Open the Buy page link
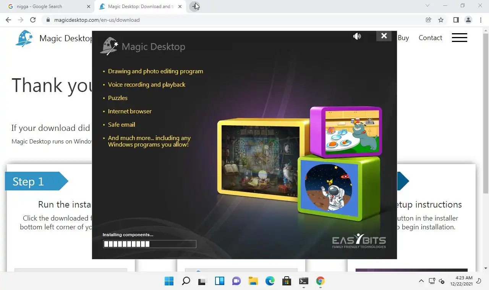Image resolution: width=489 pixels, height=290 pixels. (x=403, y=38)
